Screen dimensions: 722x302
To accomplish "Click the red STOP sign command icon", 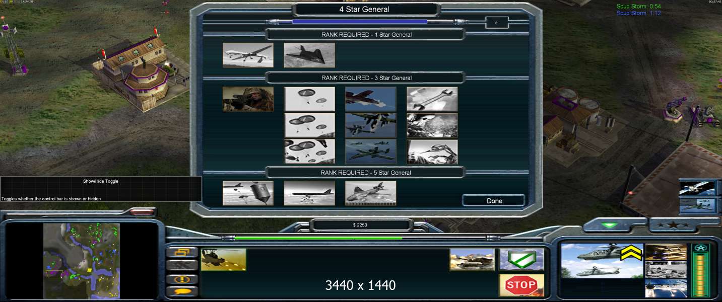I will click(x=521, y=285).
